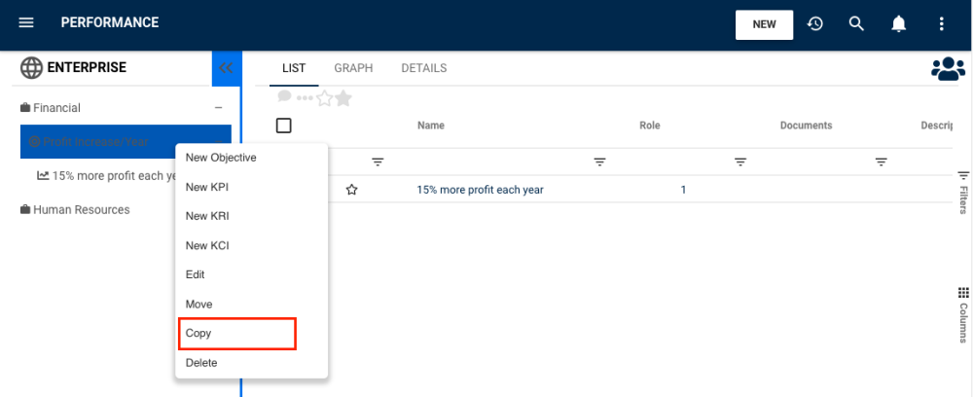Click the users group icon
This screenshot has height=397, width=973.
point(948,68)
